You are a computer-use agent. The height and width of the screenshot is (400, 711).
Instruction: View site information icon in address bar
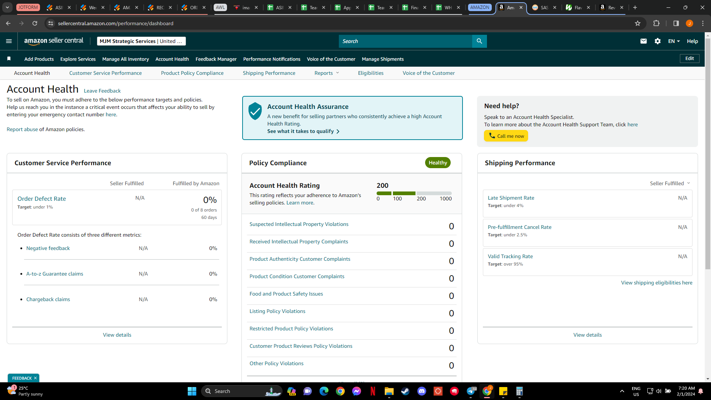tap(51, 23)
